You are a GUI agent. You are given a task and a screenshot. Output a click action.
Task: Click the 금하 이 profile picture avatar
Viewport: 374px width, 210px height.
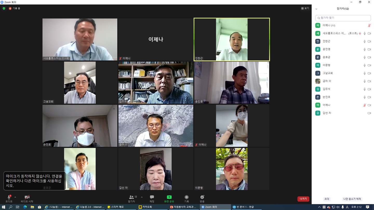(x=318, y=81)
